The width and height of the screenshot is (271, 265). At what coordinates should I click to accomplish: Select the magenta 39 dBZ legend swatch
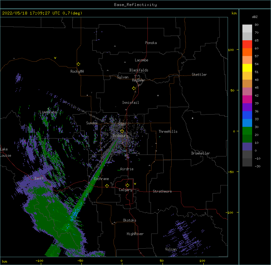[247, 99]
